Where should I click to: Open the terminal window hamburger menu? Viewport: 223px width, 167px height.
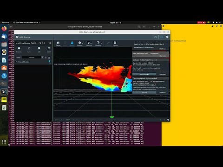144,27
